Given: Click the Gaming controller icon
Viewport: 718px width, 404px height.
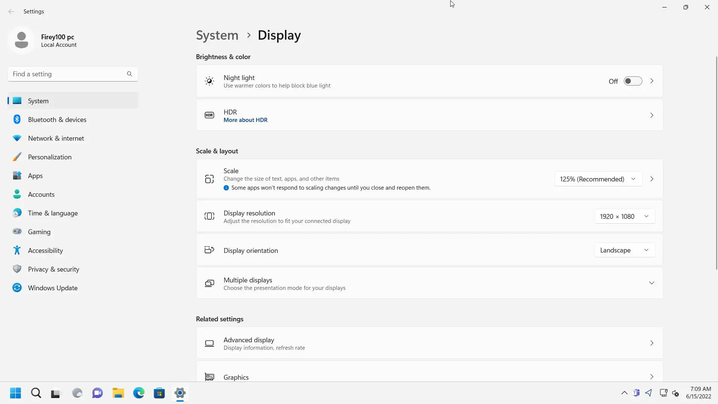Looking at the screenshot, I should [x=17, y=232].
